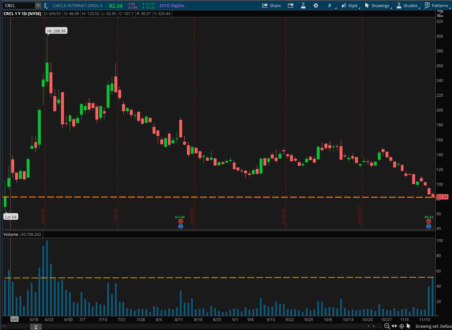Image resolution: width=452 pixels, height=330 pixels.
Task: Click the Patterns chart icon
Action: point(427,5)
